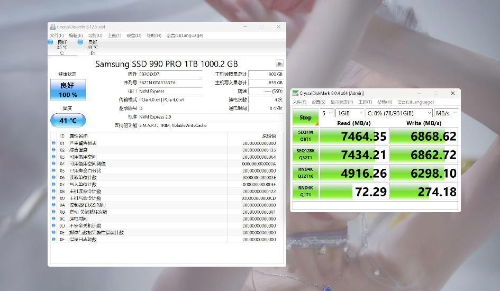
Task: Click the S.M.A.R.T., TRIM, VolatileWriteCache text
Action: click(173, 125)
